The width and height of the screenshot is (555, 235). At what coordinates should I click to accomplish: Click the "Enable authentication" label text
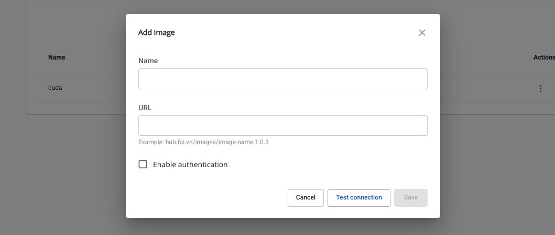[190, 164]
